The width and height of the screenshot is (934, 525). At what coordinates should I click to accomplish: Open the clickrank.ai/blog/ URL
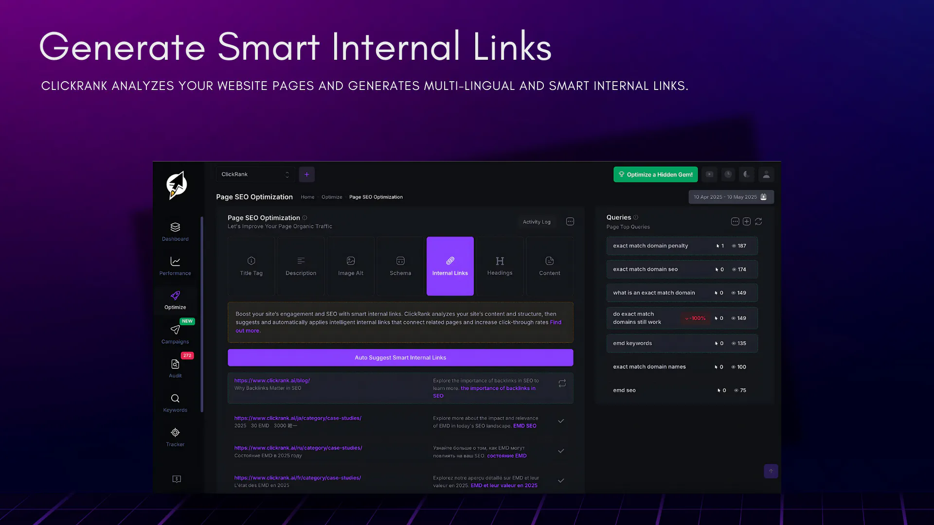(272, 381)
